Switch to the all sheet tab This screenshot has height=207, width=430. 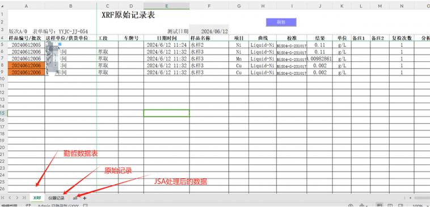pyautogui.click(x=75, y=198)
